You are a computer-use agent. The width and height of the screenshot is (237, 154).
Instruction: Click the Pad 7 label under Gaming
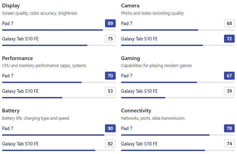click(127, 76)
